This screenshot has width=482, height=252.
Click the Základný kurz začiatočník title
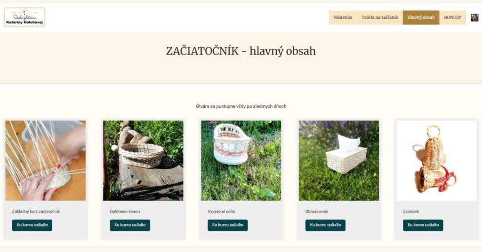pos(36,212)
